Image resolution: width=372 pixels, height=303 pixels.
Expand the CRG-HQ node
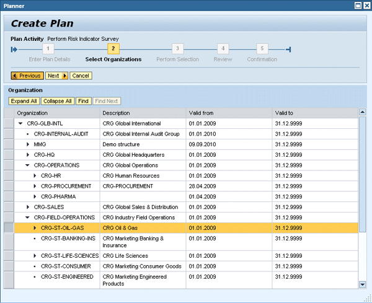[x=28, y=155]
